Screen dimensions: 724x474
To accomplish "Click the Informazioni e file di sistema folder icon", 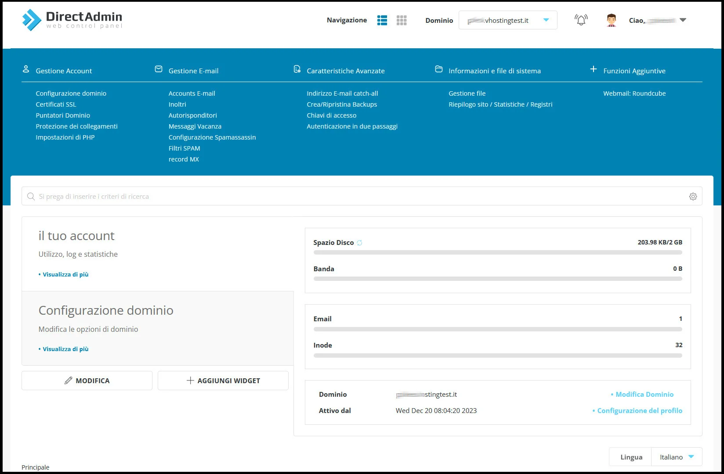I will (x=438, y=69).
